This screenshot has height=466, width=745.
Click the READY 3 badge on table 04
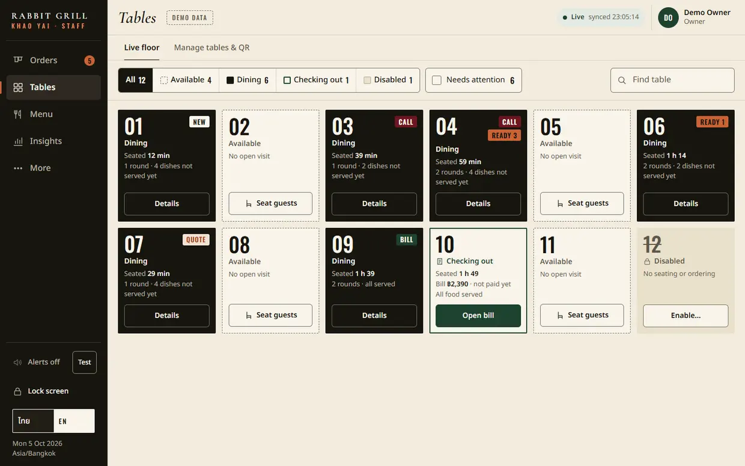pos(505,135)
